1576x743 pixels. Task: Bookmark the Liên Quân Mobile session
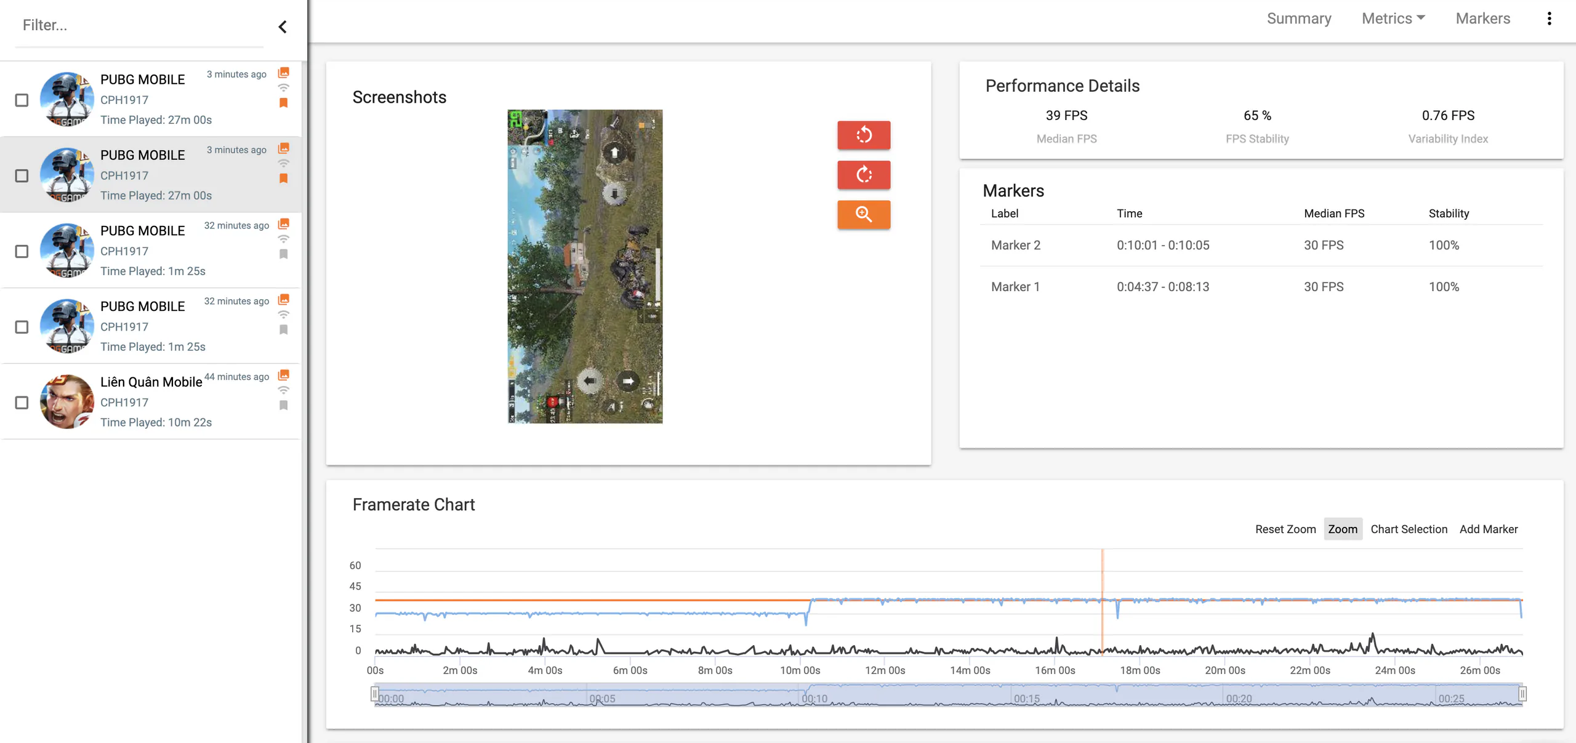tap(284, 406)
